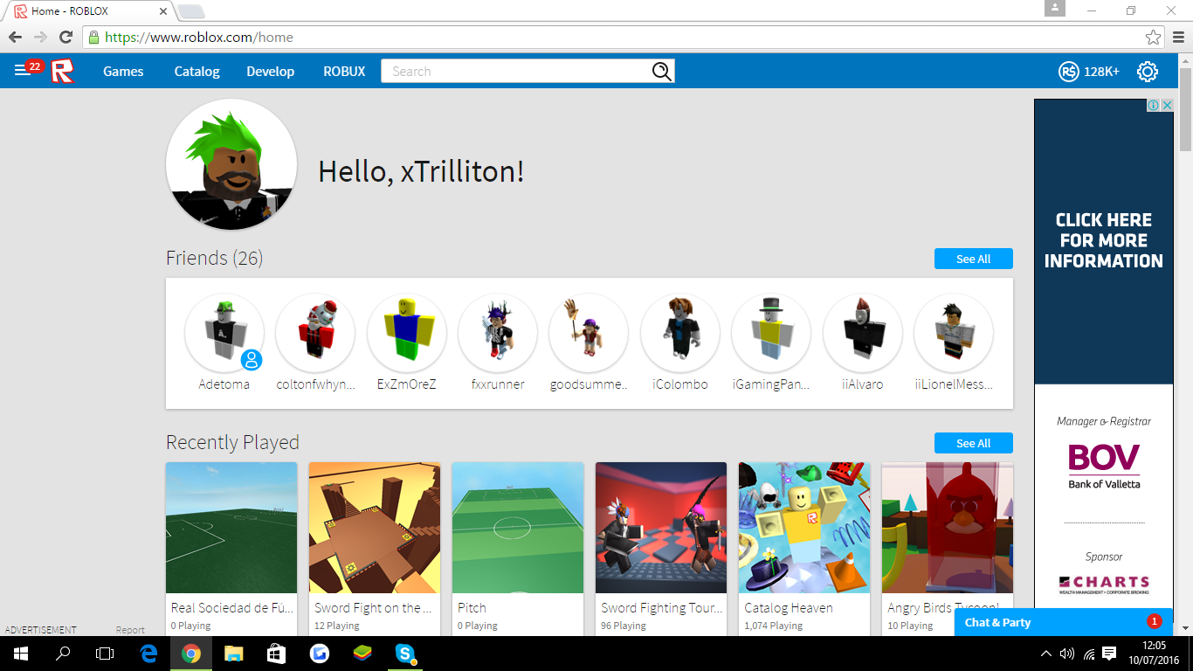Open the volume tray icon
The image size is (1193, 671).
[1066, 654]
